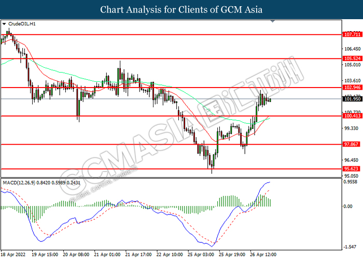Select the 95.623 support price label
This screenshot has width=363, height=259.
coord(351,169)
